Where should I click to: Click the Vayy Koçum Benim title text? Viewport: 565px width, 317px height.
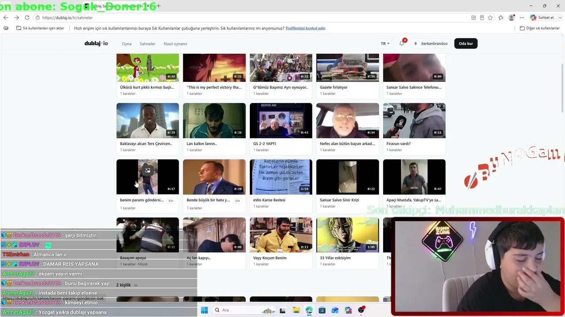[x=270, y=258]
